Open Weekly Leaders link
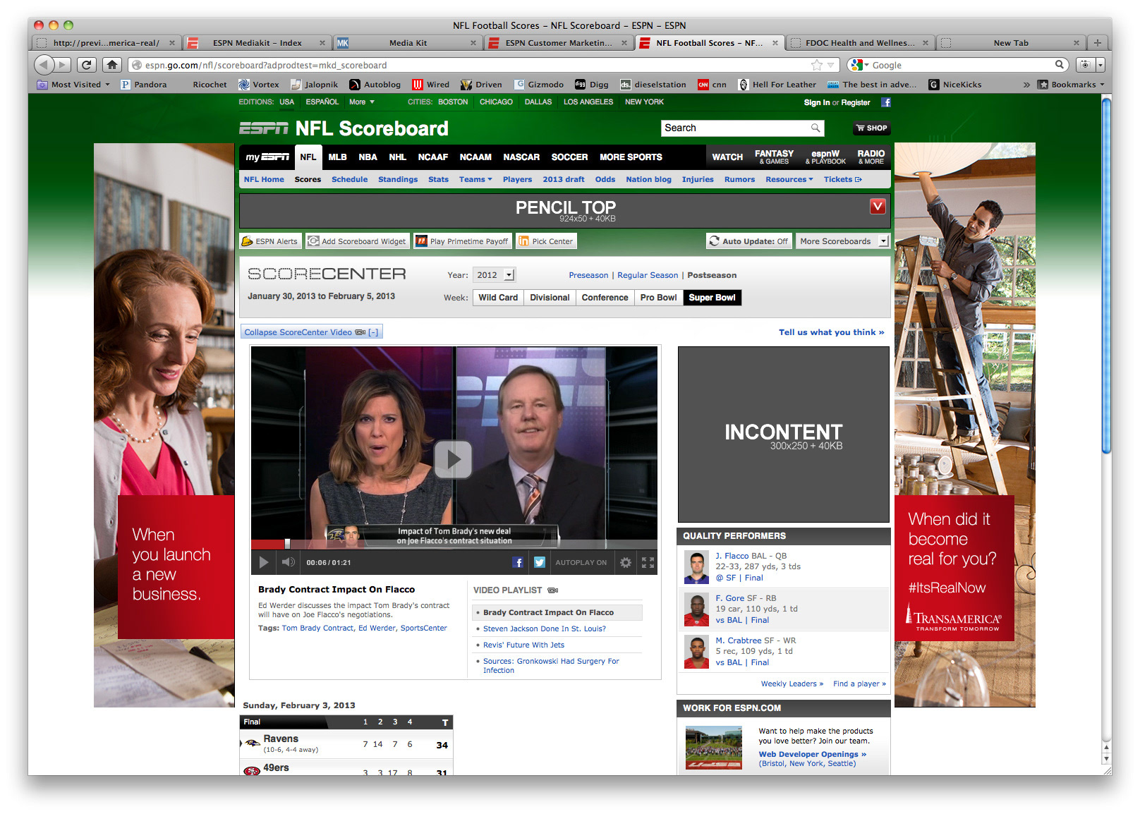 pos(792,684)
